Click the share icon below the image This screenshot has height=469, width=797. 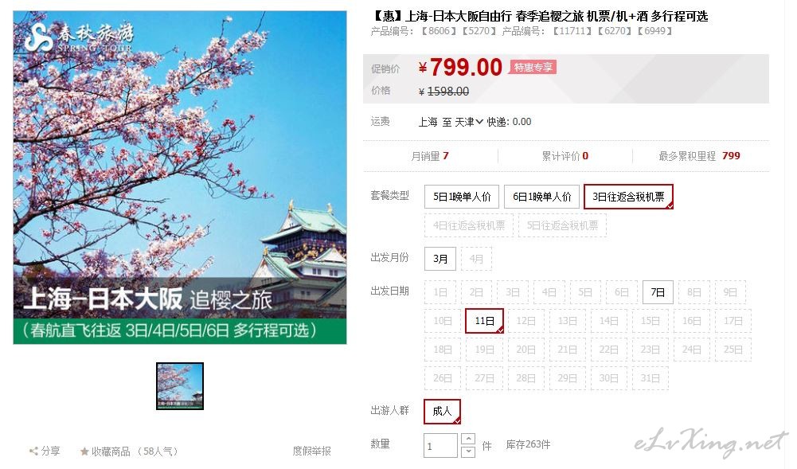click(33, 451)
